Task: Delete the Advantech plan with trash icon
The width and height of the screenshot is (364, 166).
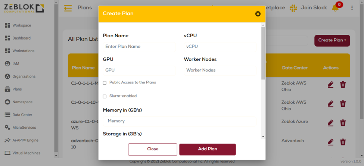Action: [x=343, y=142]
